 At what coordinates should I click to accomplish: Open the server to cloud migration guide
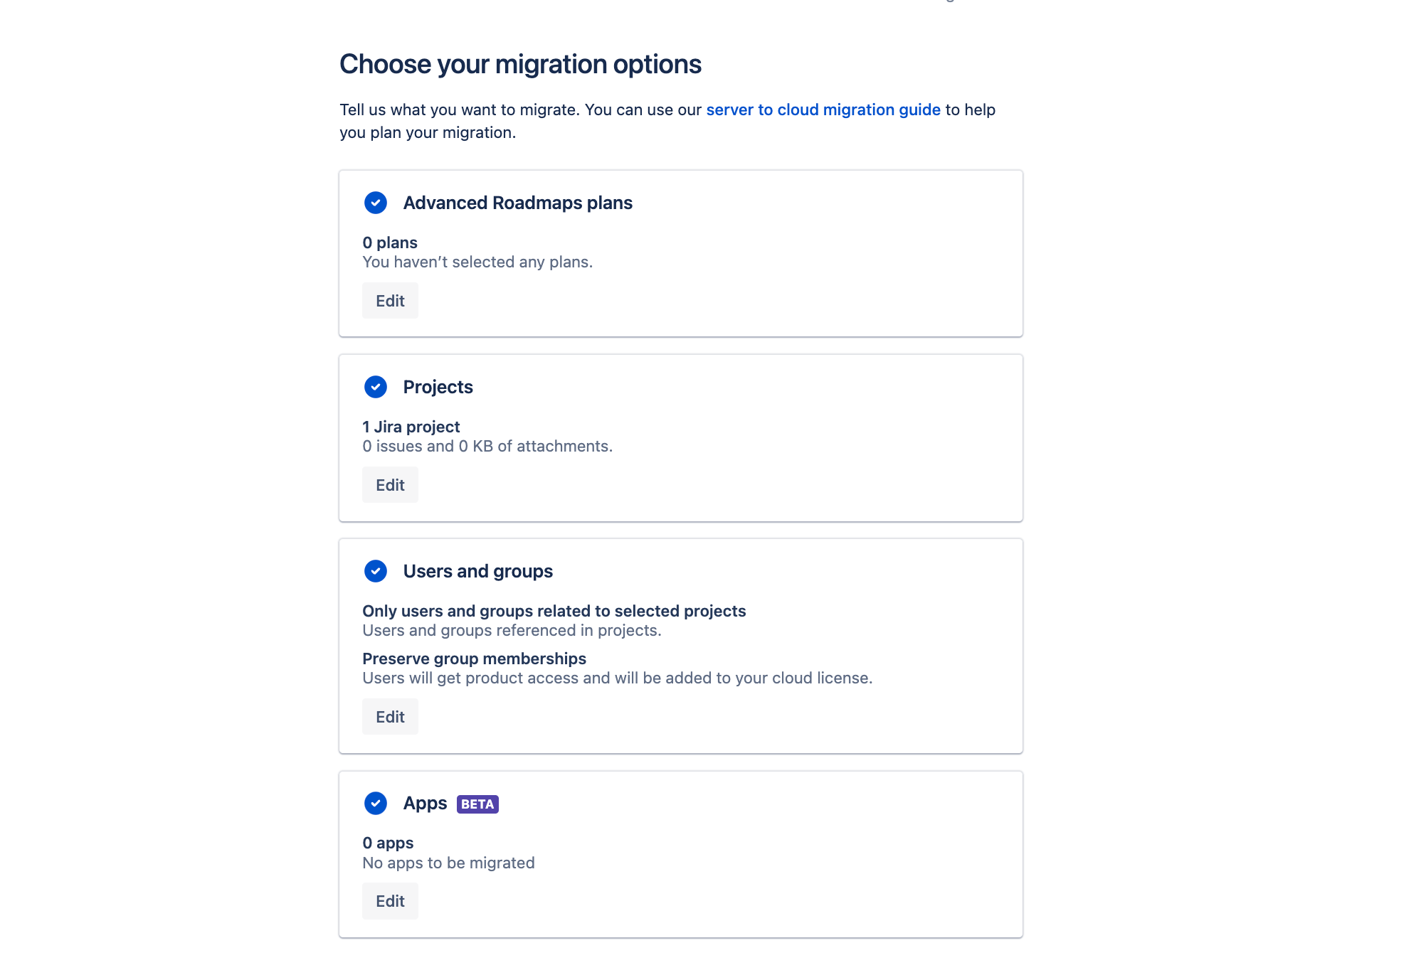(823, 110)
